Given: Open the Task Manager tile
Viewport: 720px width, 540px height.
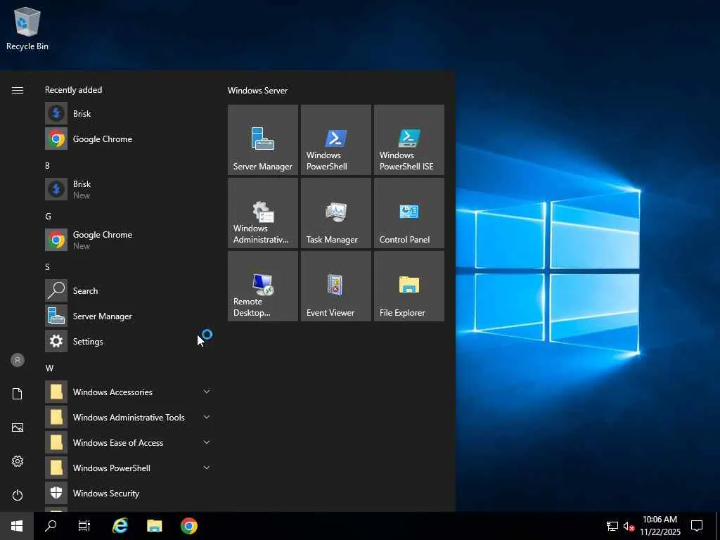Looking at the screenshot, I should (336, 213).
